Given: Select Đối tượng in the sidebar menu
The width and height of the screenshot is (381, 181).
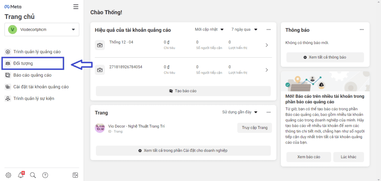Looking at the screenshot, I should pyautogui.click(x=33, y=64).
